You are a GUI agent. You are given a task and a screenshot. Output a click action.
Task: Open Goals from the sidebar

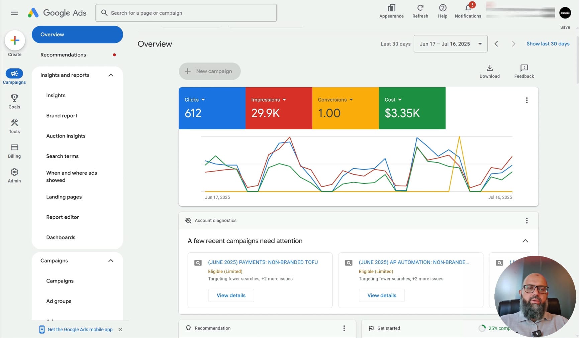coord(14,101)
